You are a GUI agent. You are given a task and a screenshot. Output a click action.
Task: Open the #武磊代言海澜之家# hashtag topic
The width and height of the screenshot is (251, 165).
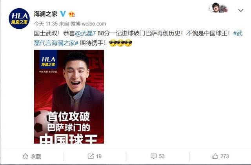(138, 38)
